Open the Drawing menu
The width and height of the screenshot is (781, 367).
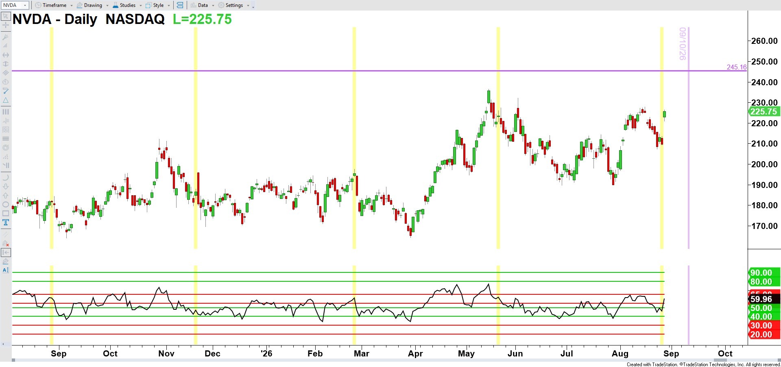pyautogui.click(x=89, y=5)
